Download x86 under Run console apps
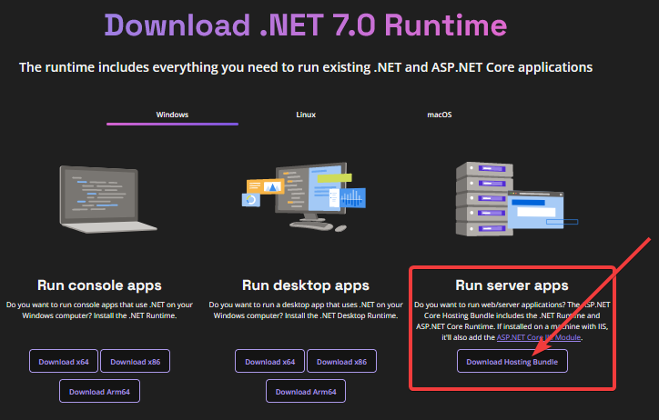The width and height of the screenshot is (659, 420). 135,361
